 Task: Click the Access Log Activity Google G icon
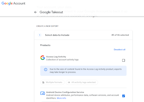point(42,58)
